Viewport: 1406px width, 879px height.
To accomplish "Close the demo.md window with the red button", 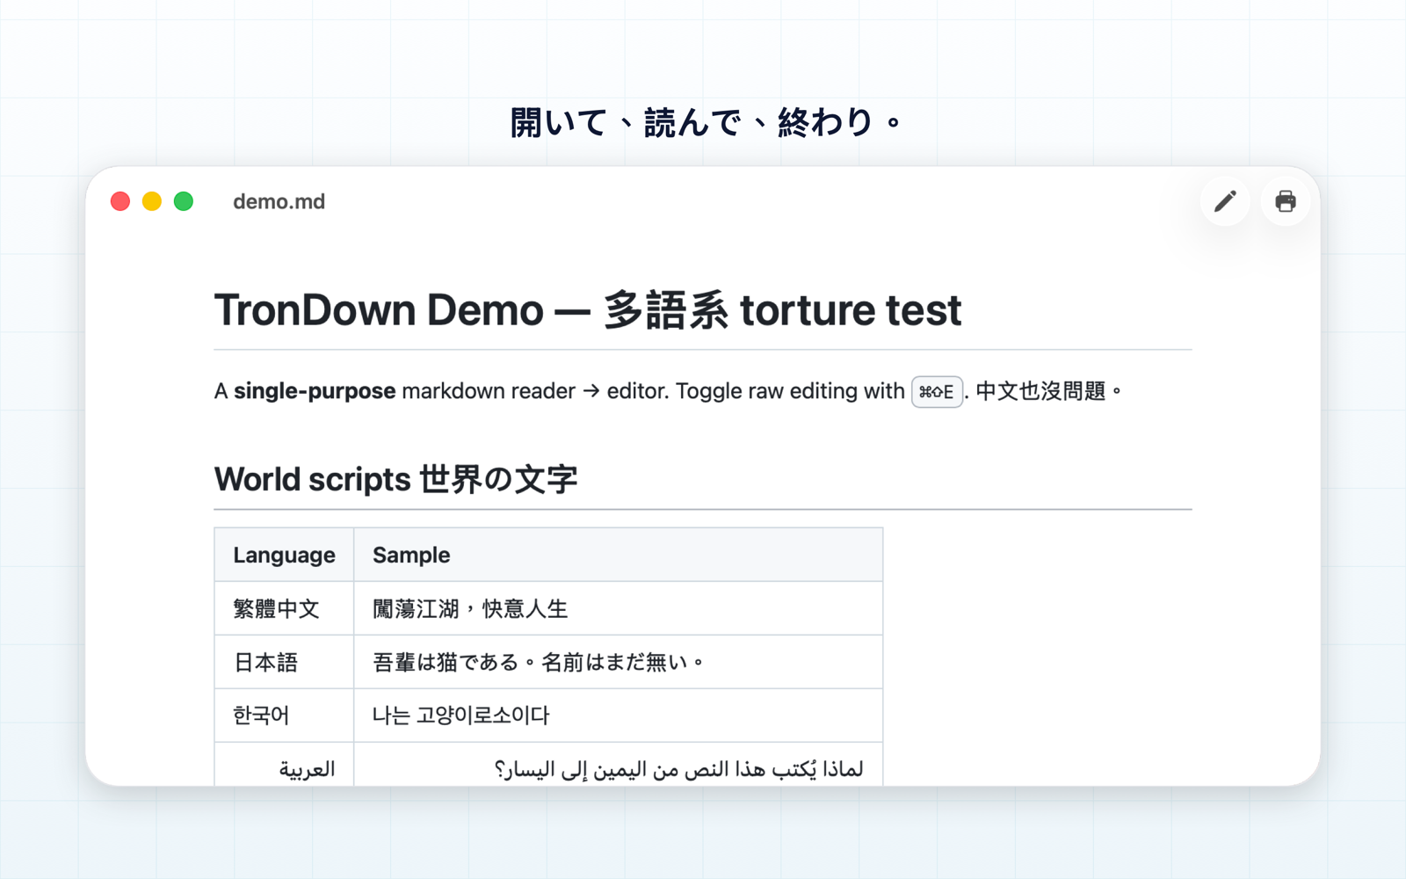I will tap(120, 201).
